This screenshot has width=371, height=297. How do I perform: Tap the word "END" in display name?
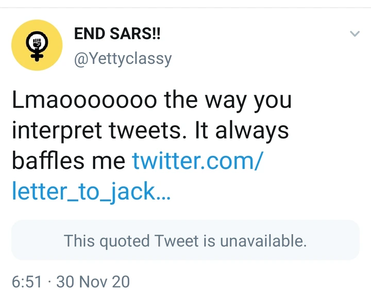(88, 34)
